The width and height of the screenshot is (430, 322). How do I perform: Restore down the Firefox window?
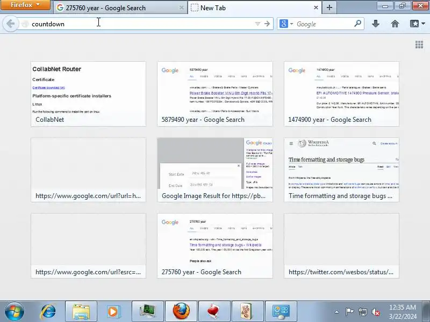pos(402,6)
